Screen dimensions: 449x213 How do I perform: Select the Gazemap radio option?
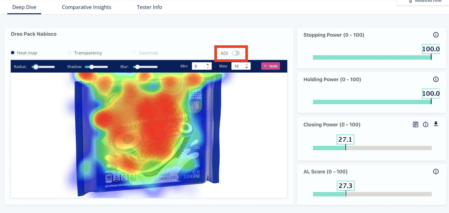click(x=134, y=53)
